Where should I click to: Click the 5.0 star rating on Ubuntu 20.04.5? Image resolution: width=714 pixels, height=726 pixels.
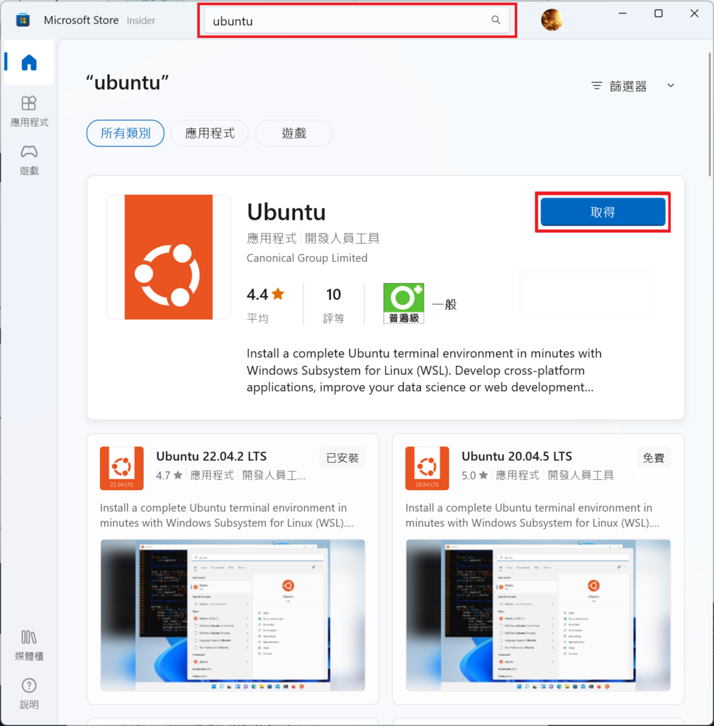[x=474, y=476]
